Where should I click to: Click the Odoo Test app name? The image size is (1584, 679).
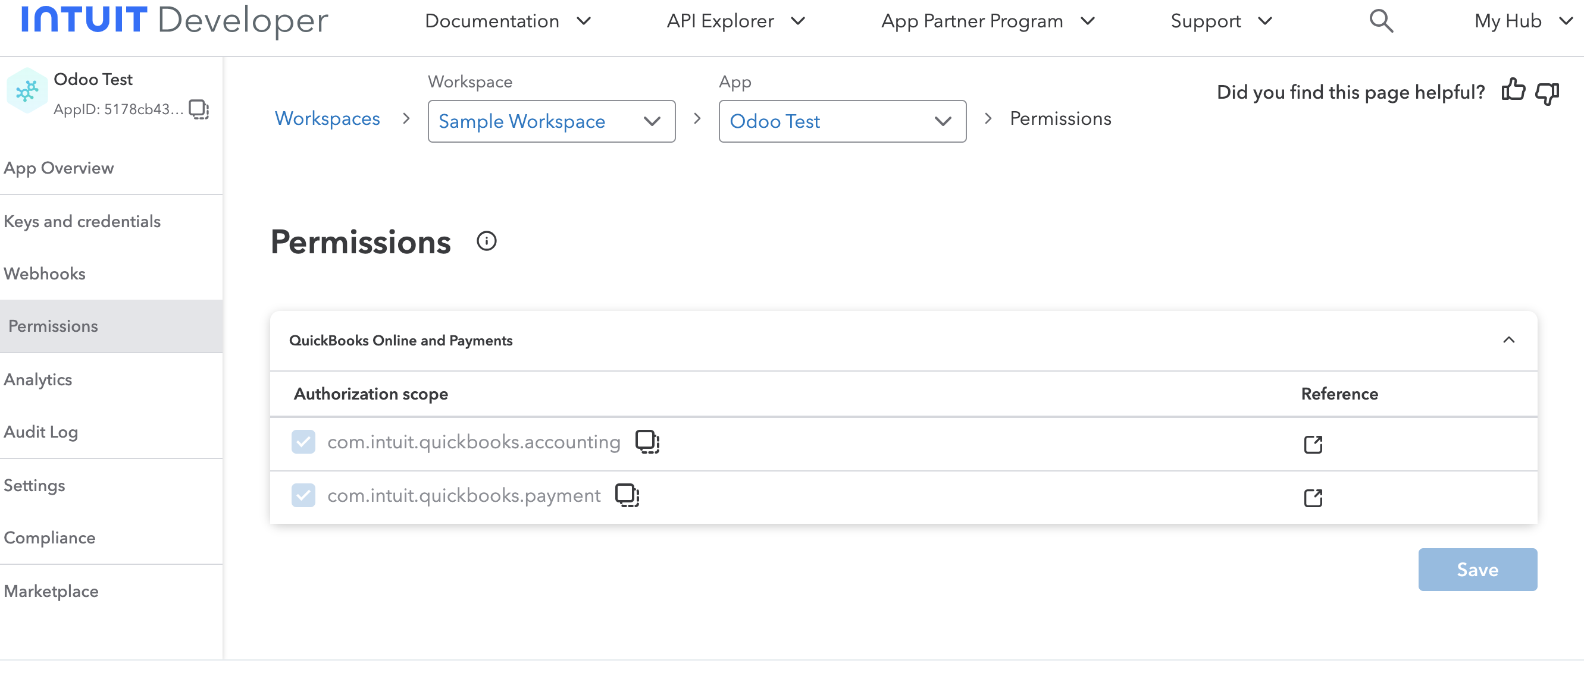[x=93, y=79]
